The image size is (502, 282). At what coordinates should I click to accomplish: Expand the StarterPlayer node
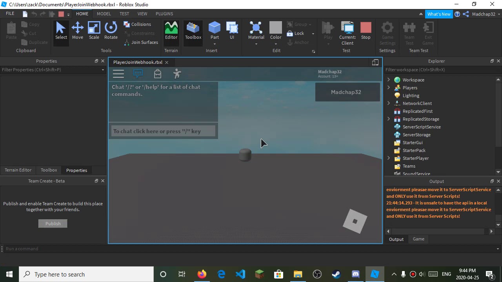(389, 158)
